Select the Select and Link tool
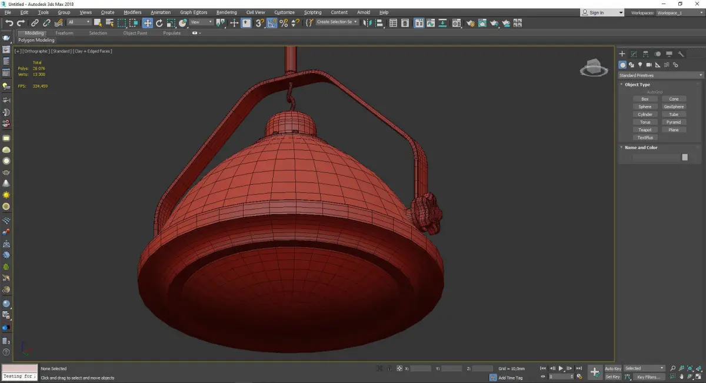Viewport: 706px width, 383px height. pyautogui.click(x=35, y=23)
